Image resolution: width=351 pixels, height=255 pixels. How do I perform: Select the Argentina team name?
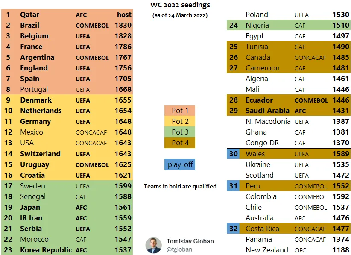37,57
